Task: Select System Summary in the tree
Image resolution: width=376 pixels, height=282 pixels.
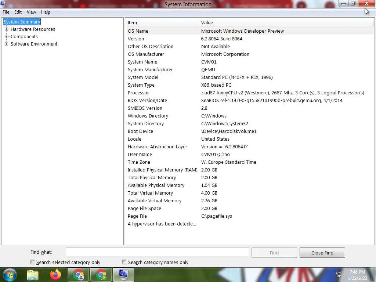Action: pos(22,22)
